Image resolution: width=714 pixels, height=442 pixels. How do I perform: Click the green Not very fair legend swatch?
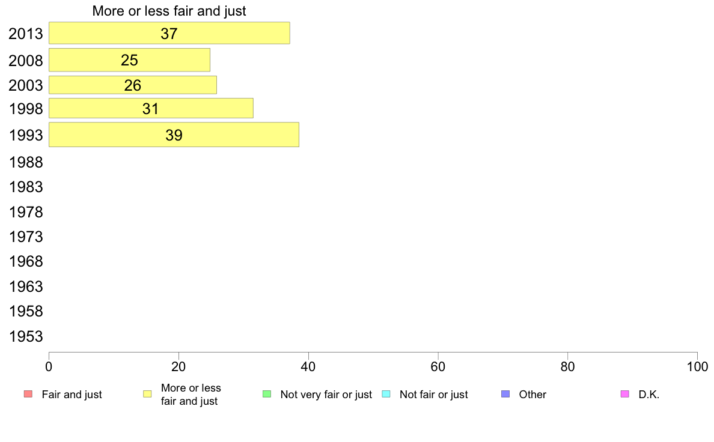(x=267, y=394)
